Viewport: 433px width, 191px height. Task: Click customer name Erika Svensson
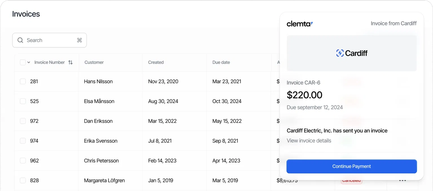pyautogui.click(x=101, y=141)
